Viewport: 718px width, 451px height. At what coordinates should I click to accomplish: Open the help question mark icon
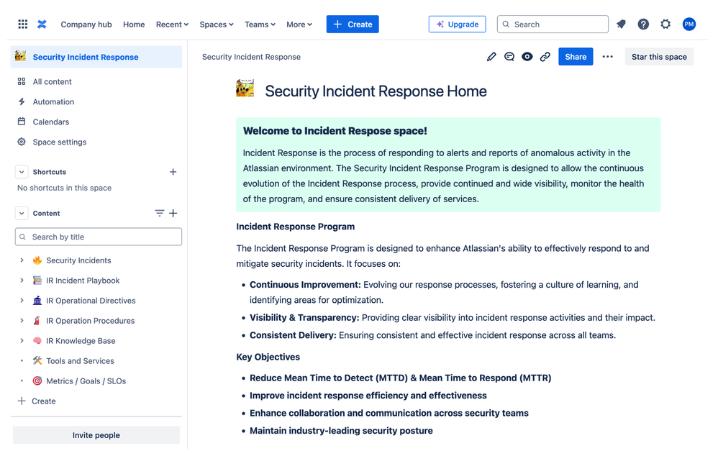643,24
